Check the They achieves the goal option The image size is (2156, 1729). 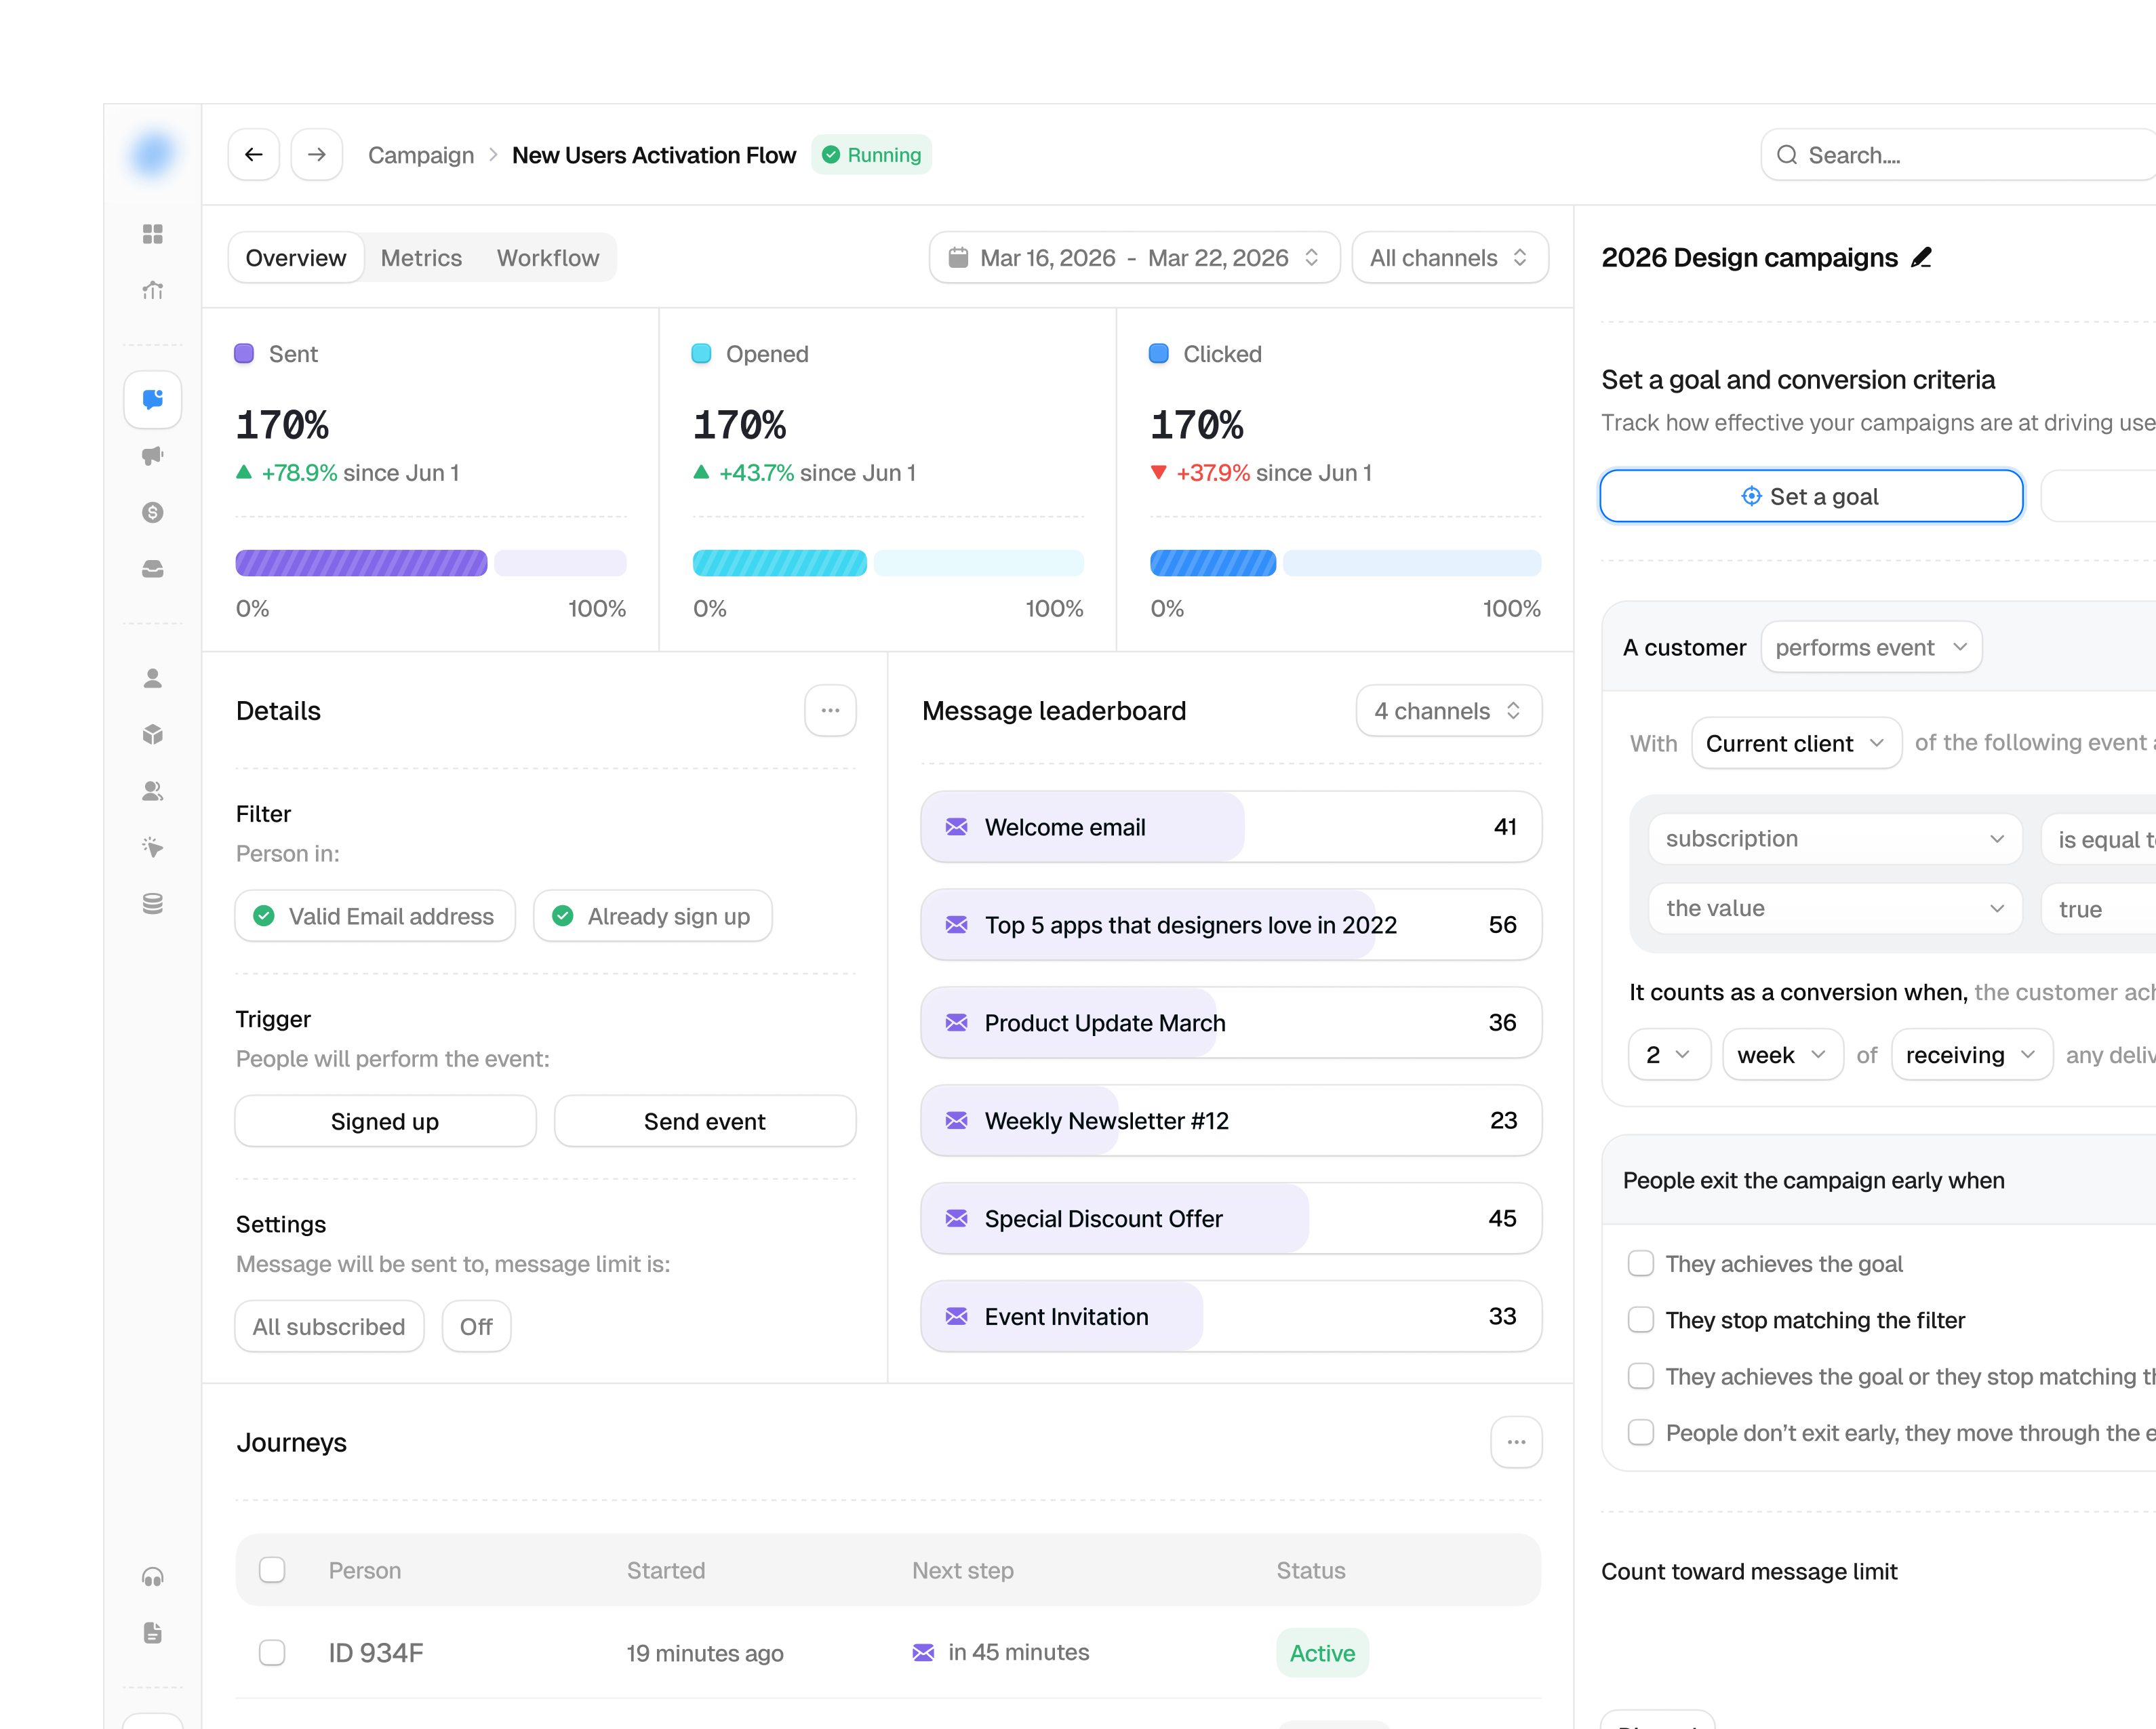(1641, 1264)
